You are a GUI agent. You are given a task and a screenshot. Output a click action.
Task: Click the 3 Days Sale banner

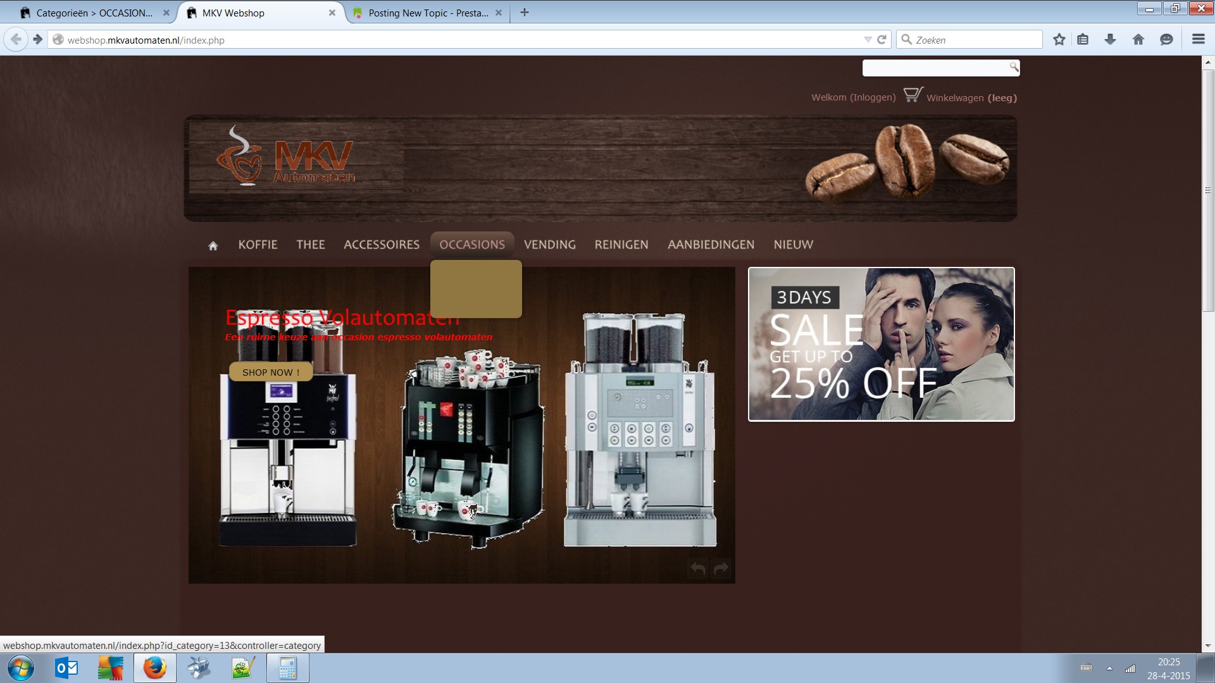(881, 344)
